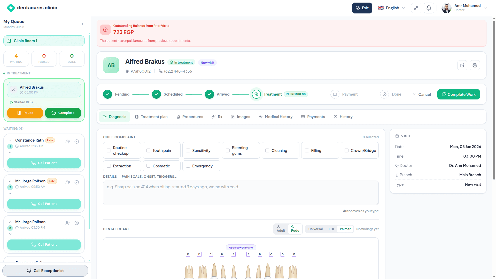Image resolution: width=496 pixels, height=279 pixels.
Task: Click the Treatment stethoscope step icon
Action: tap(256, 94)
